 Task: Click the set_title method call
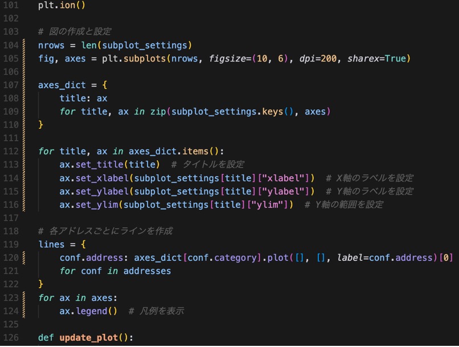click(99, 165)
